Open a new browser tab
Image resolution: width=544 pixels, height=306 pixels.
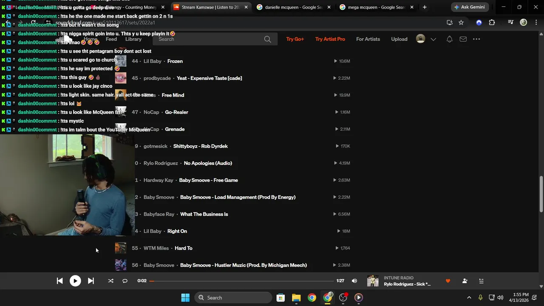pos(425,7)
